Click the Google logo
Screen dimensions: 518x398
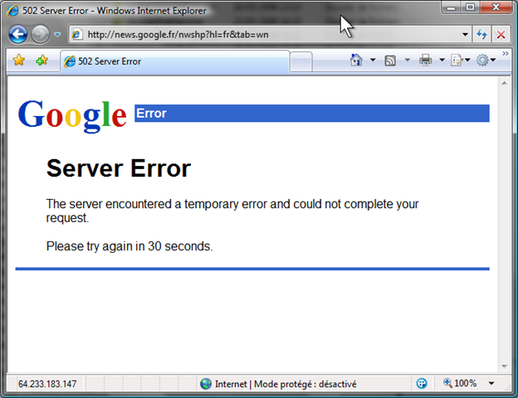72,115
